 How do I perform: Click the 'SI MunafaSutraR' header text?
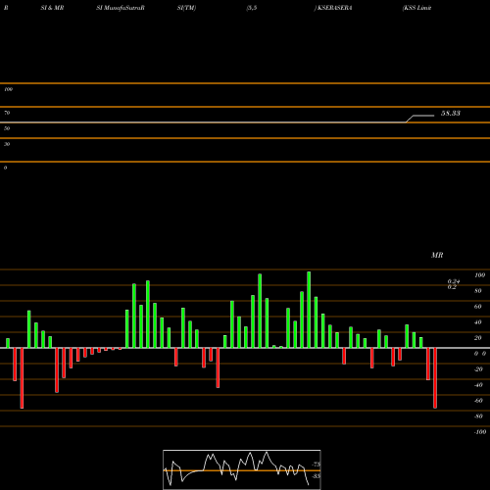coord(121,8)
